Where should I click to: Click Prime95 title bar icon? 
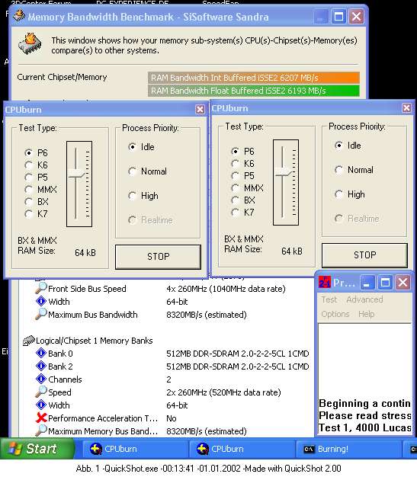click(325, 283)
